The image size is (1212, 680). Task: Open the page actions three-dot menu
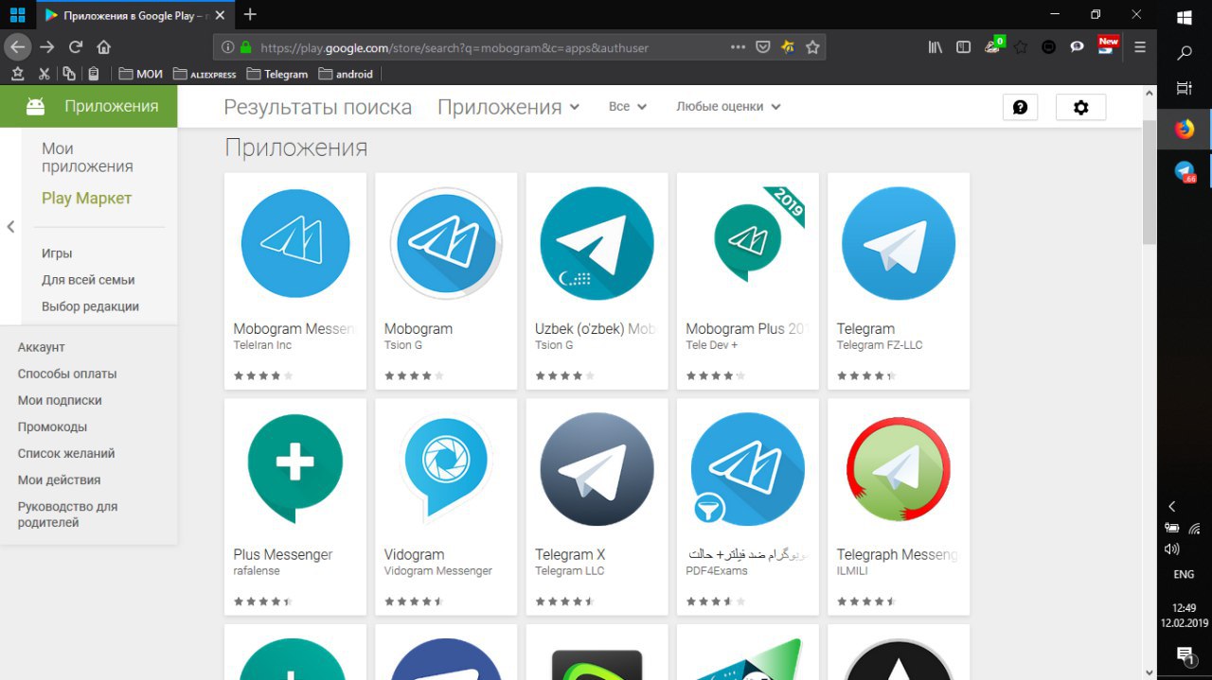[x=738, y=46]
